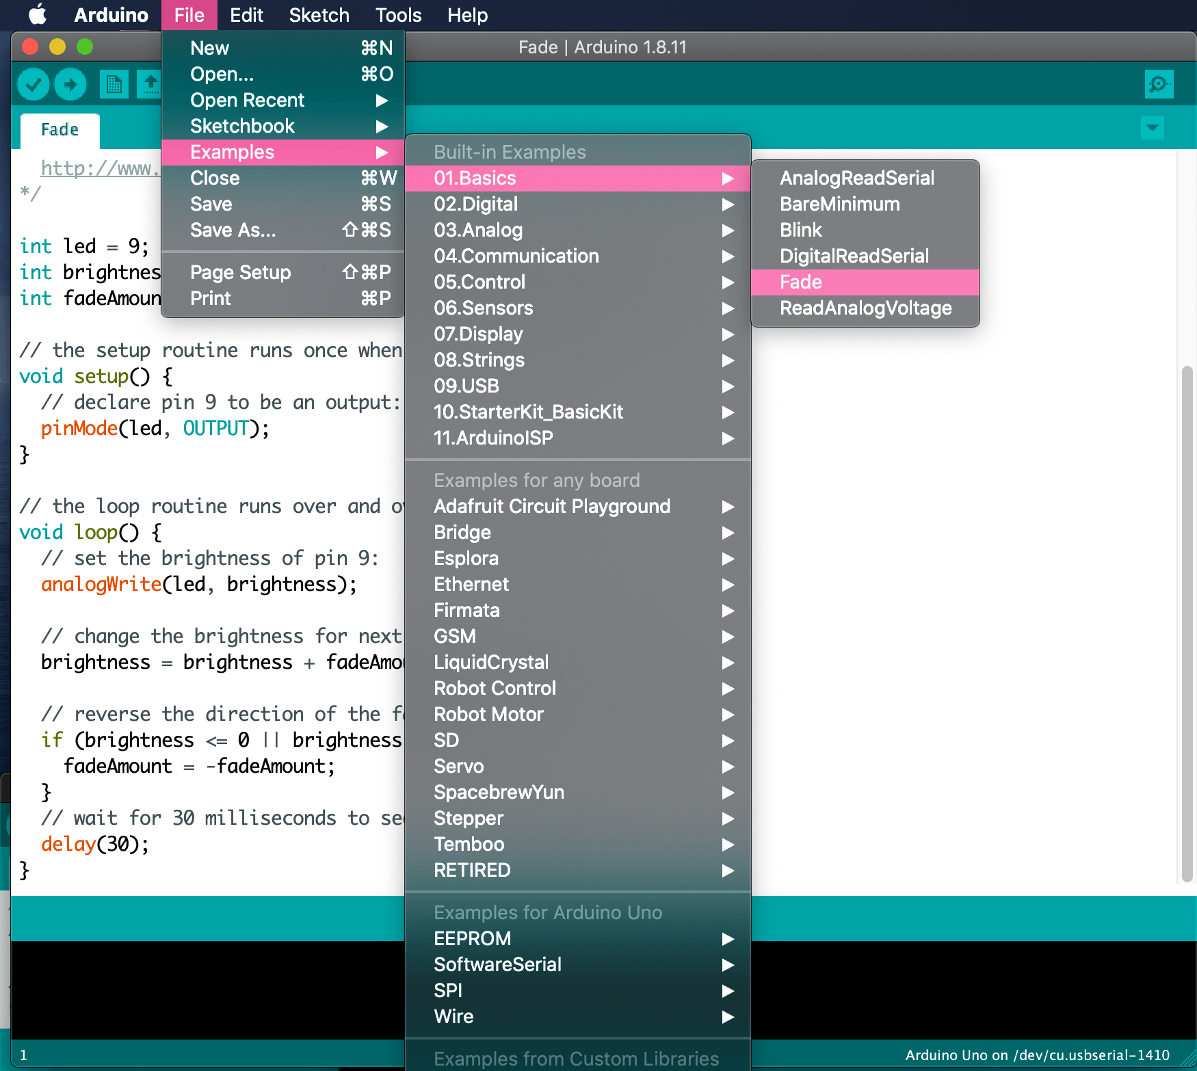Open the Blink example
Screen dimensions: 1197x1071
[865, 230]
